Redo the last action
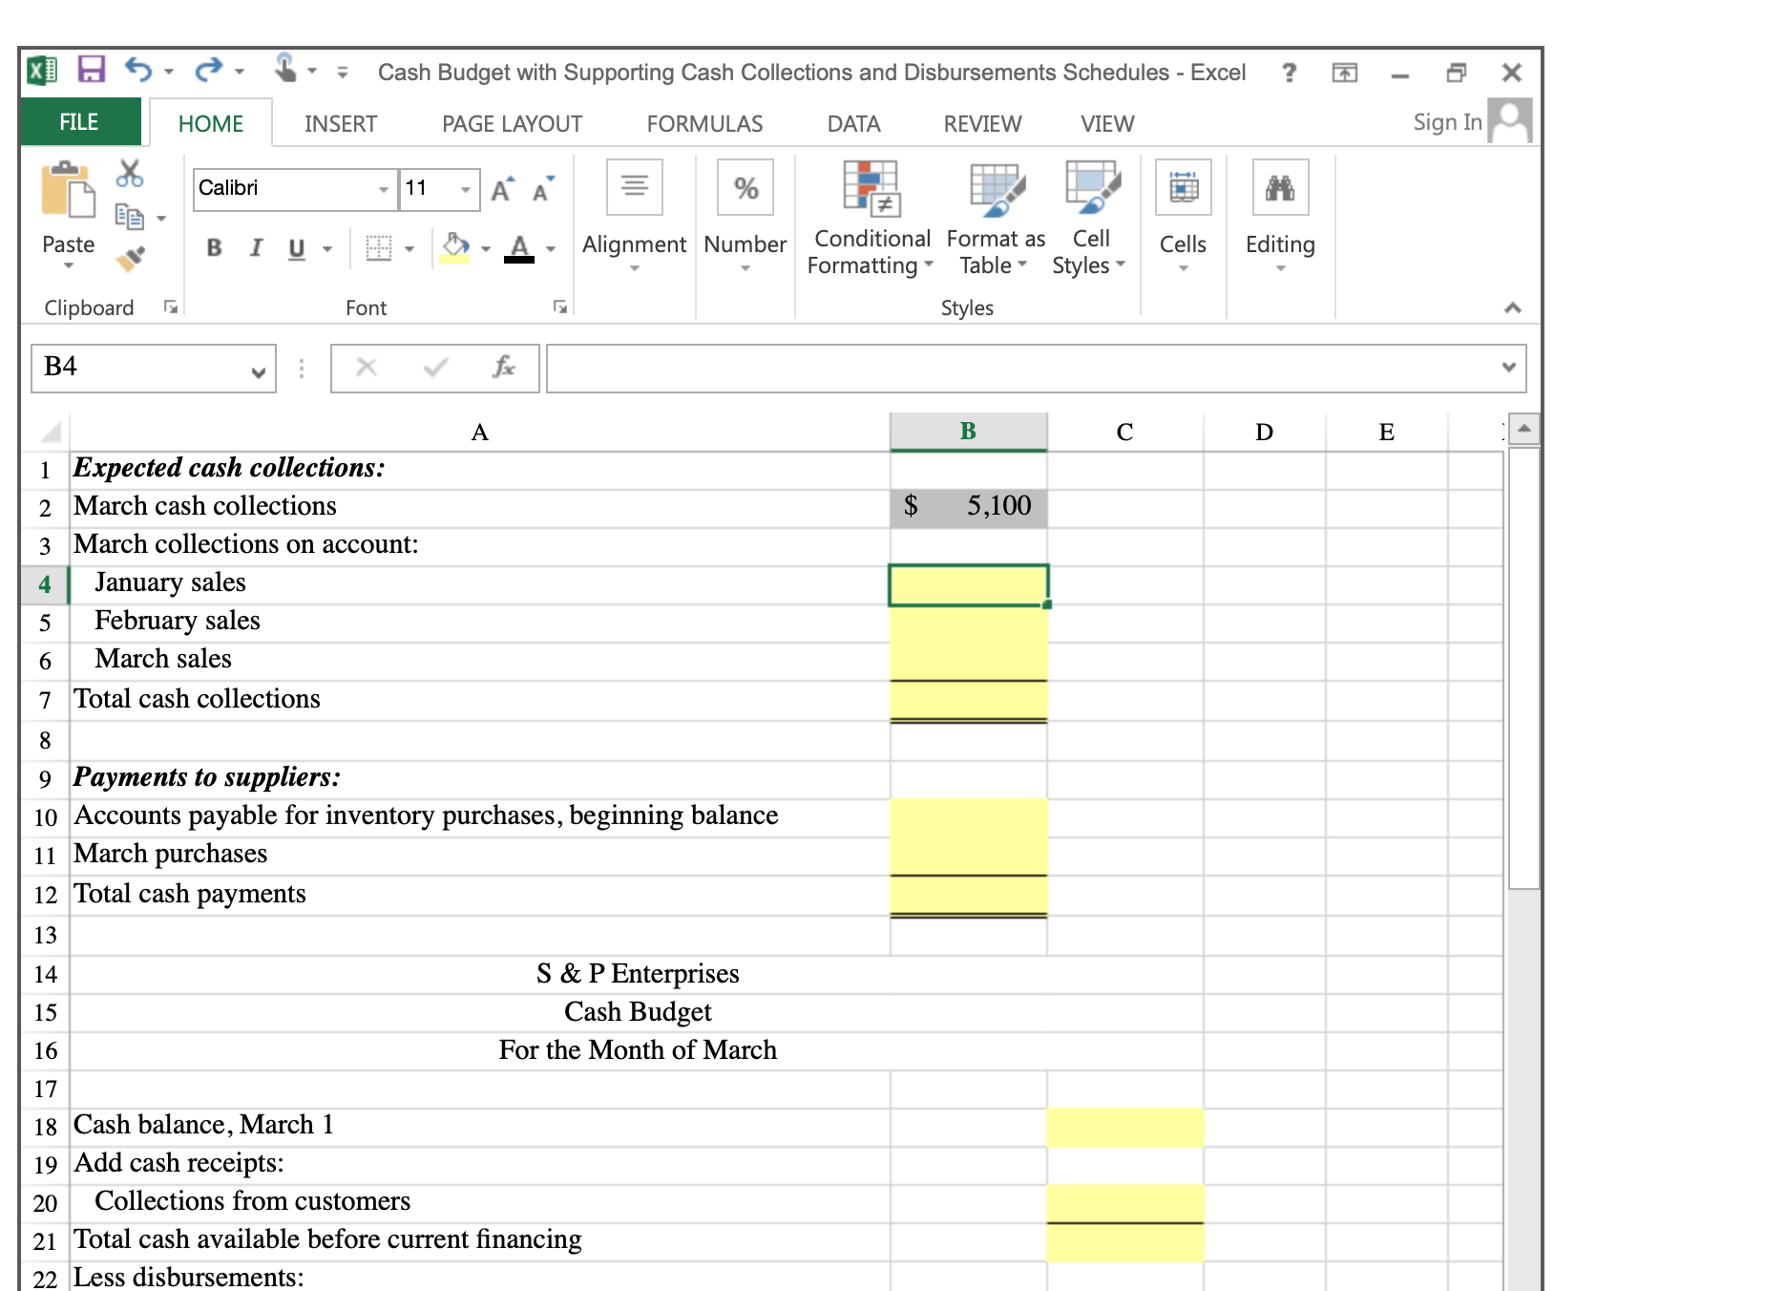This screenshot has width=1785, height=1291. (x=208, y=71)
